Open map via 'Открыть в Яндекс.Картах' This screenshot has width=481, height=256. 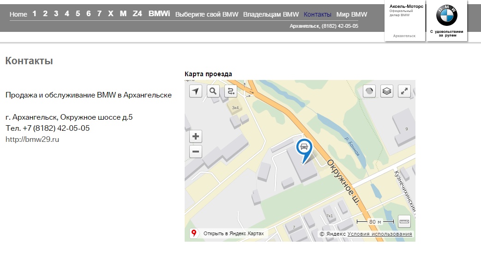click(x=234, y=233)
